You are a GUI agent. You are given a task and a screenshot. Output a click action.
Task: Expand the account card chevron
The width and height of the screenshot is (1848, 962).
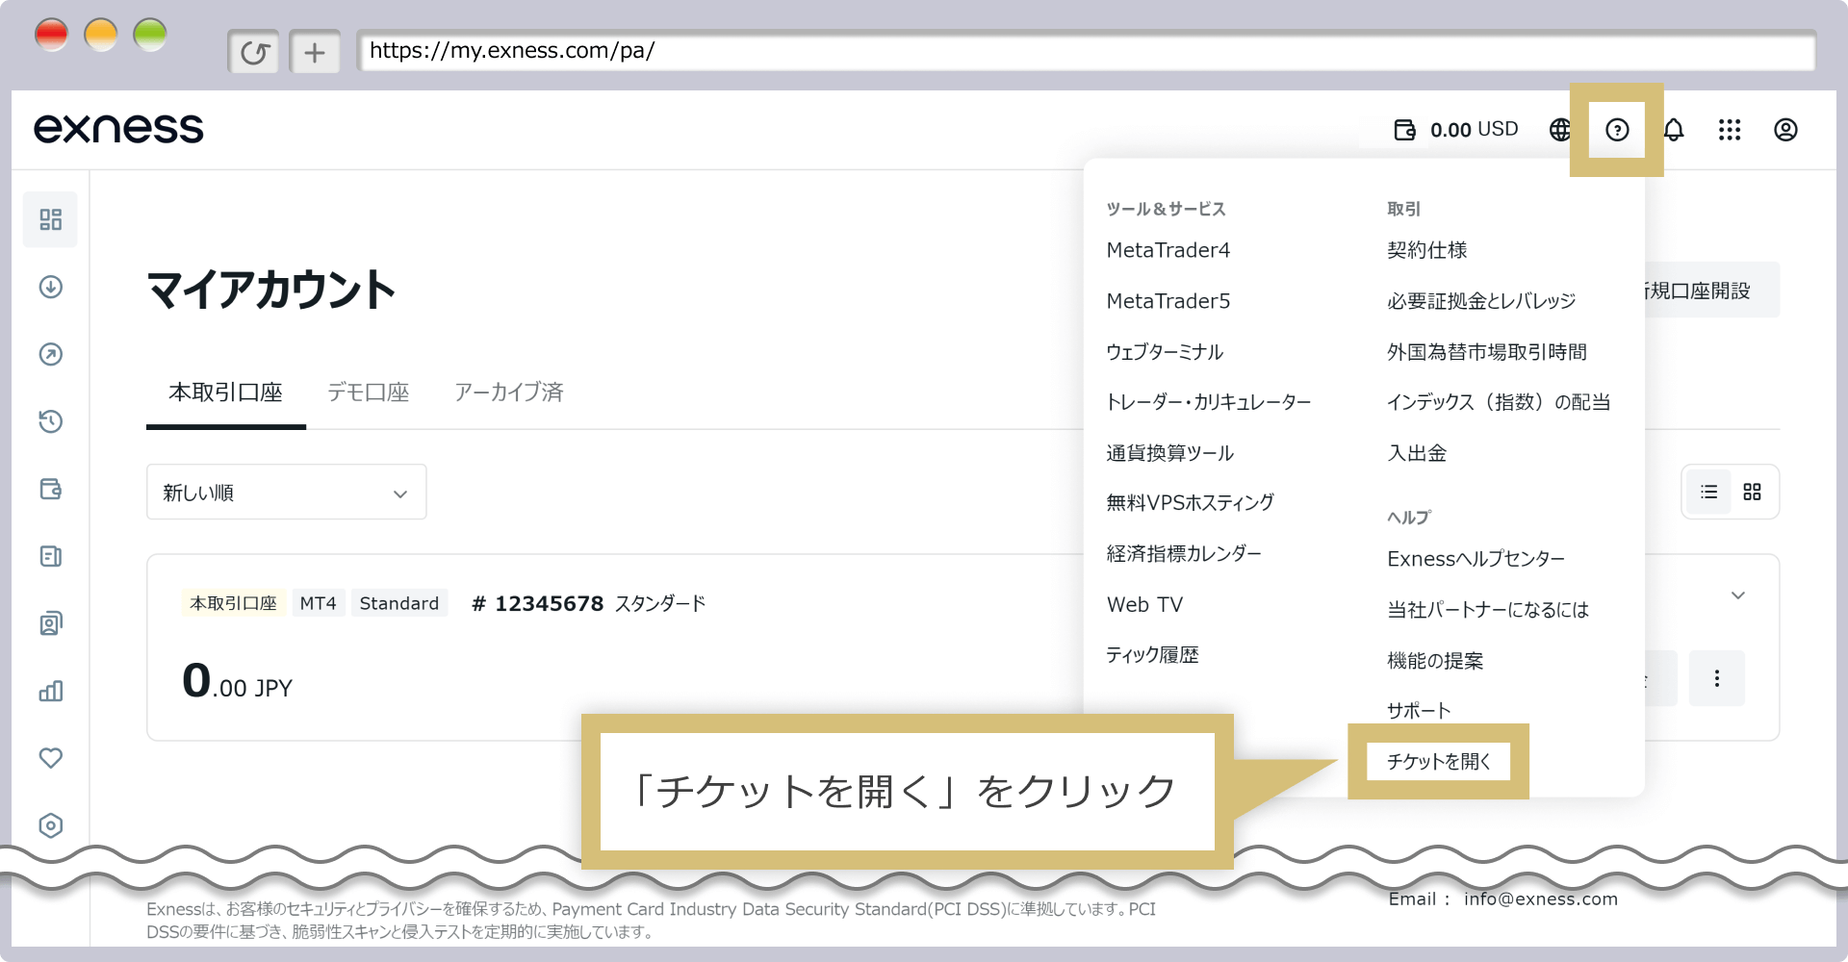click(1738, 595)
